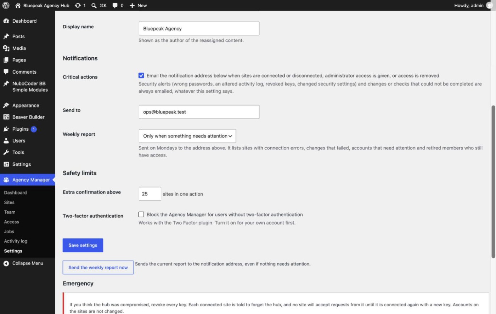Click the Pages icon in sidebar
This screenshot has height=314, width=496.
click(x=6, y=60)
